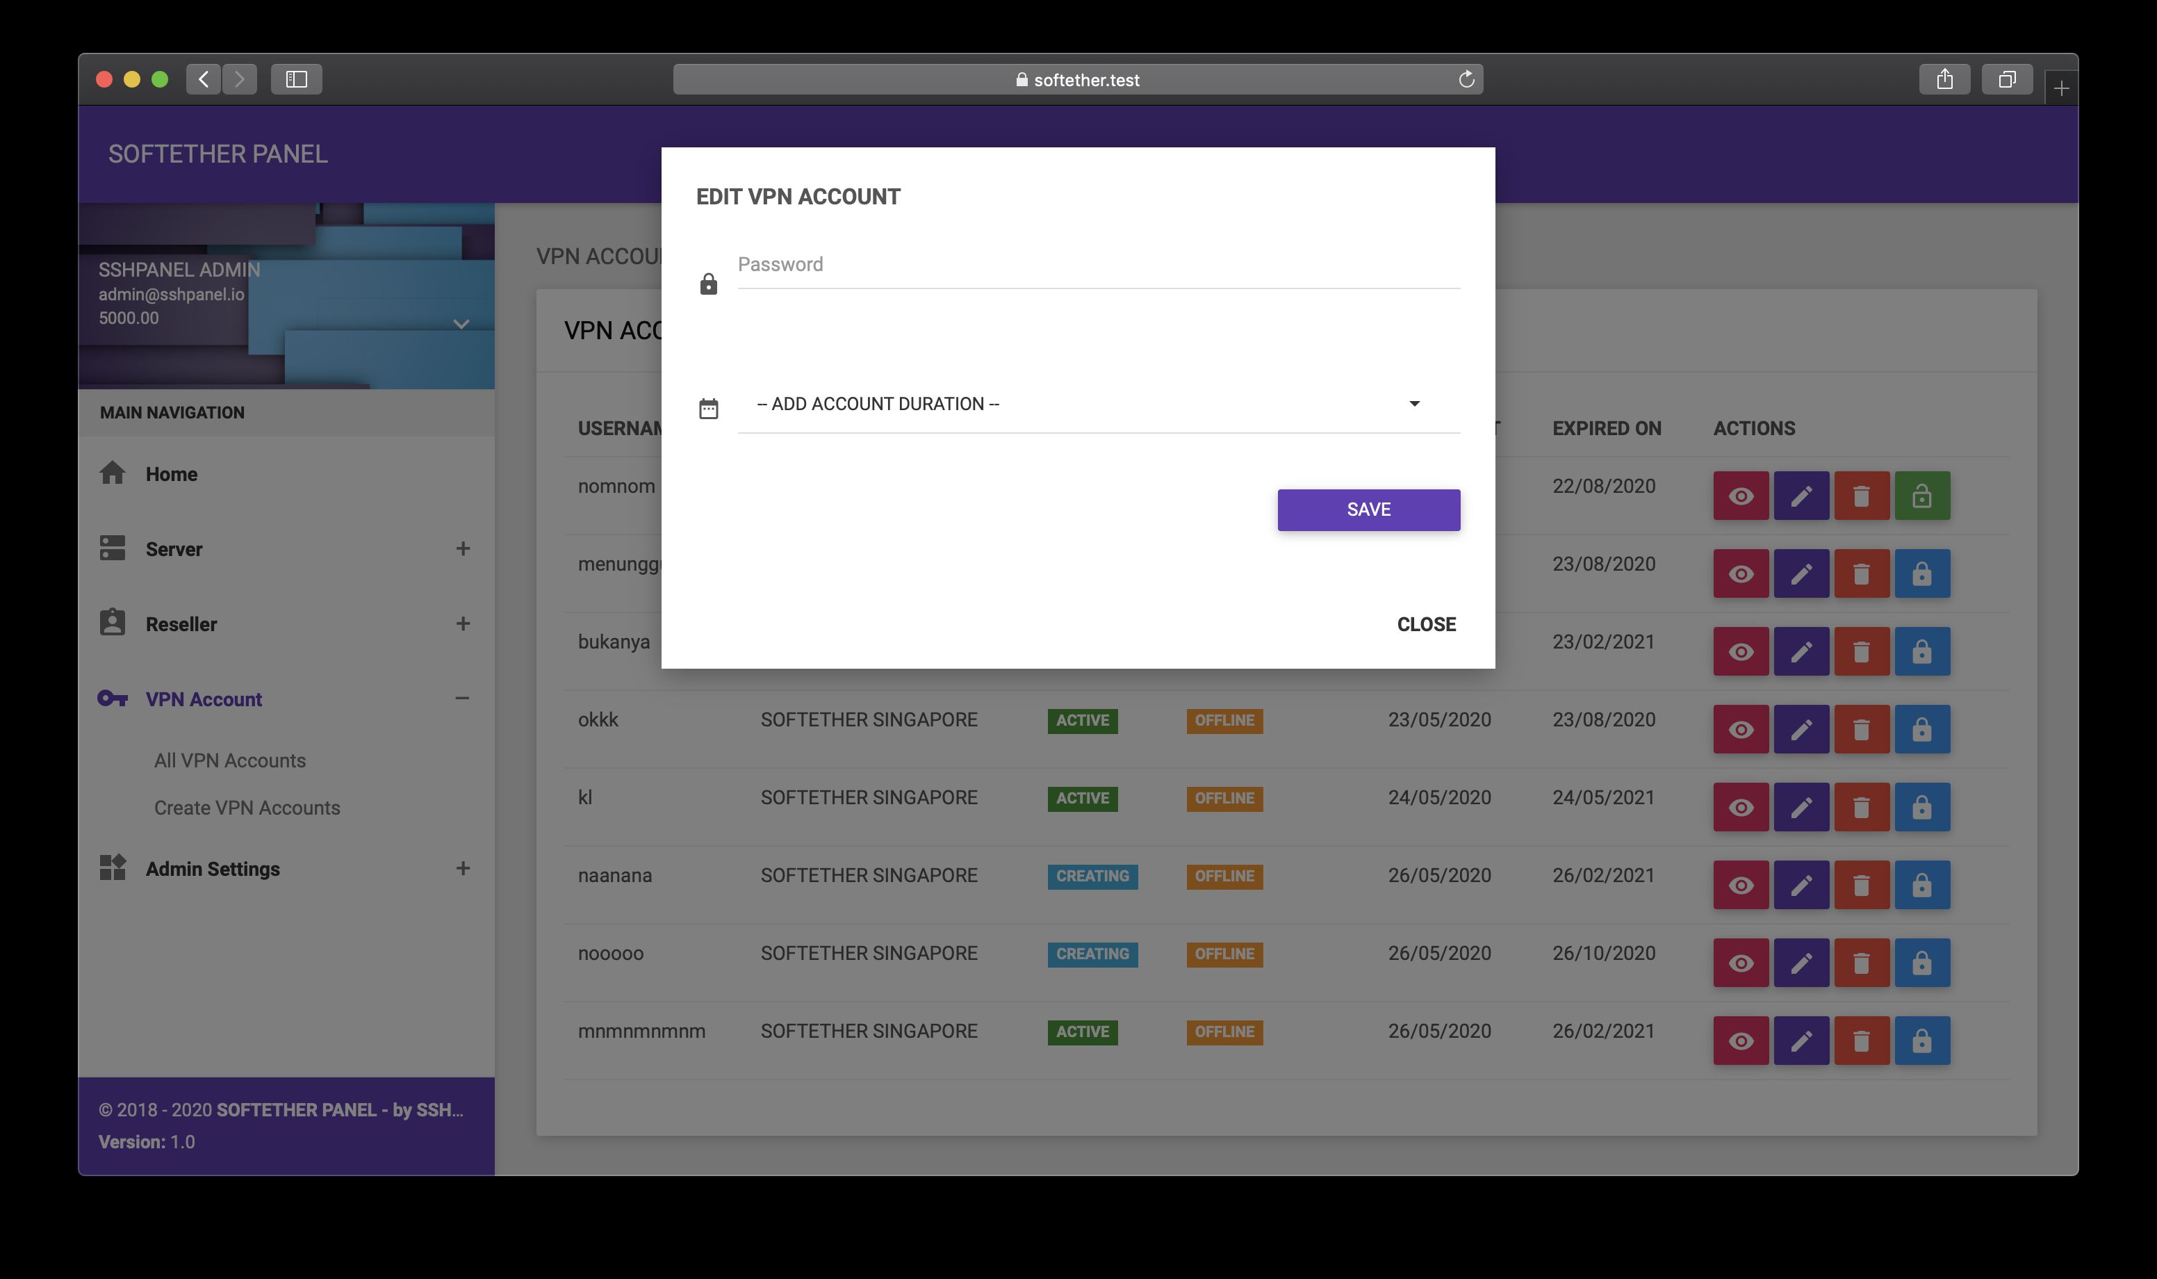Viewport: 2157px width, 1279px height.
Task: View naanana account with eye icon
Action: [x=1740, y=885]
